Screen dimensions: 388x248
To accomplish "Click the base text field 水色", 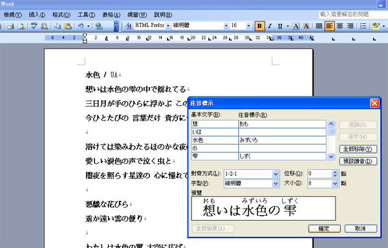I will tap(215, 140).
